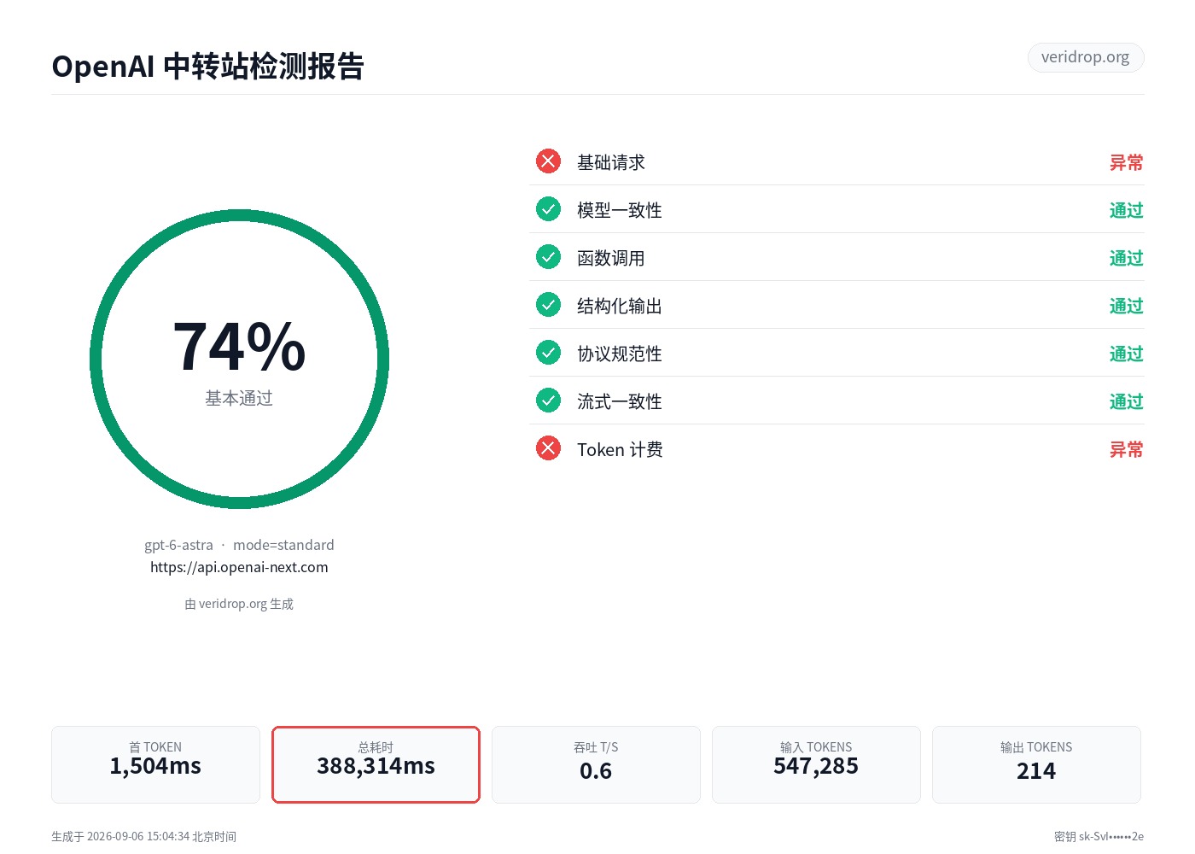Click the green check icon for 协议规范性
Screen dimensions: 1195x854
548,353
